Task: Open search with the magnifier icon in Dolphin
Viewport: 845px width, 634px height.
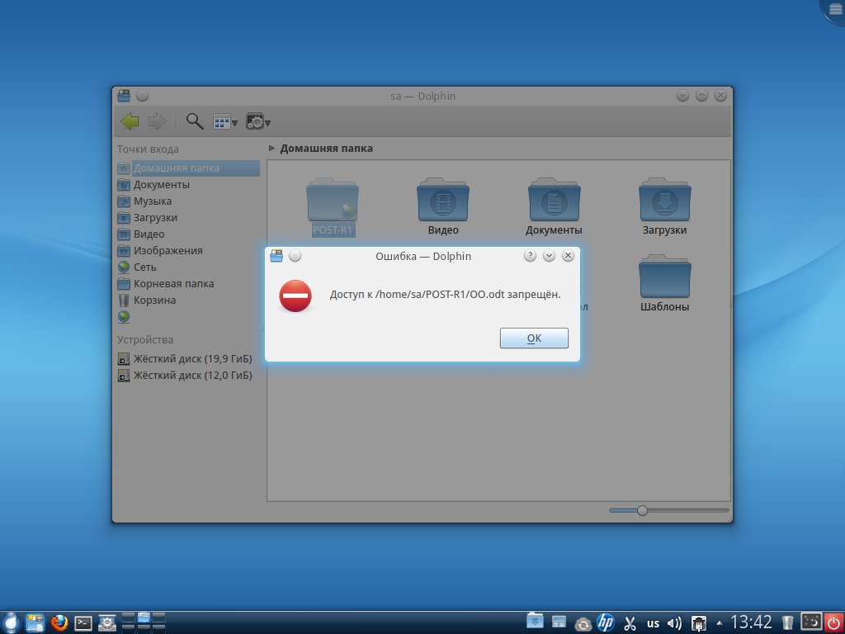Action: [195, 121]
